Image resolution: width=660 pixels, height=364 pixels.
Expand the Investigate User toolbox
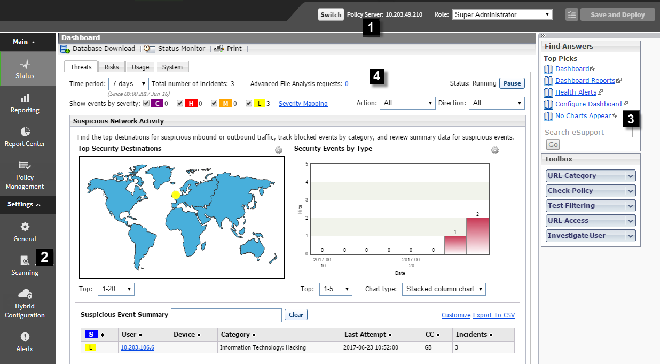tap(631, 236)
